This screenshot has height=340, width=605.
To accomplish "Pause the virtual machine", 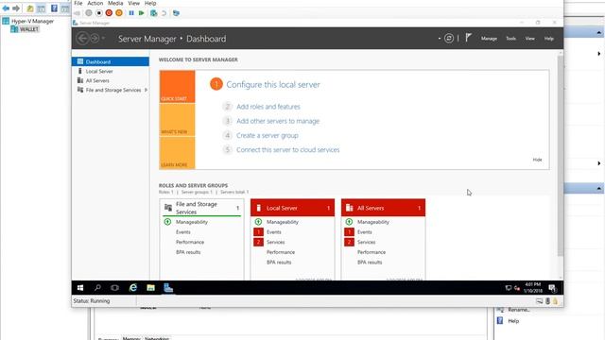I will [x=131, y=13].
